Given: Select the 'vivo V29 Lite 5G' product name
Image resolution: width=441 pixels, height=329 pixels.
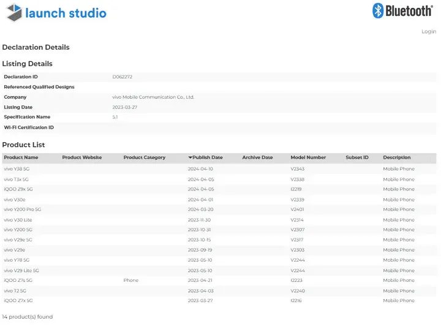Looking at the screenshot, I should point(21,270).
